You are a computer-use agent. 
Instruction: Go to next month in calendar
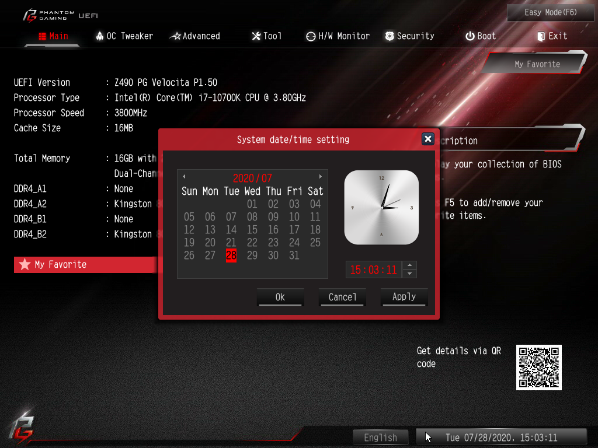(x=321, y=176)
